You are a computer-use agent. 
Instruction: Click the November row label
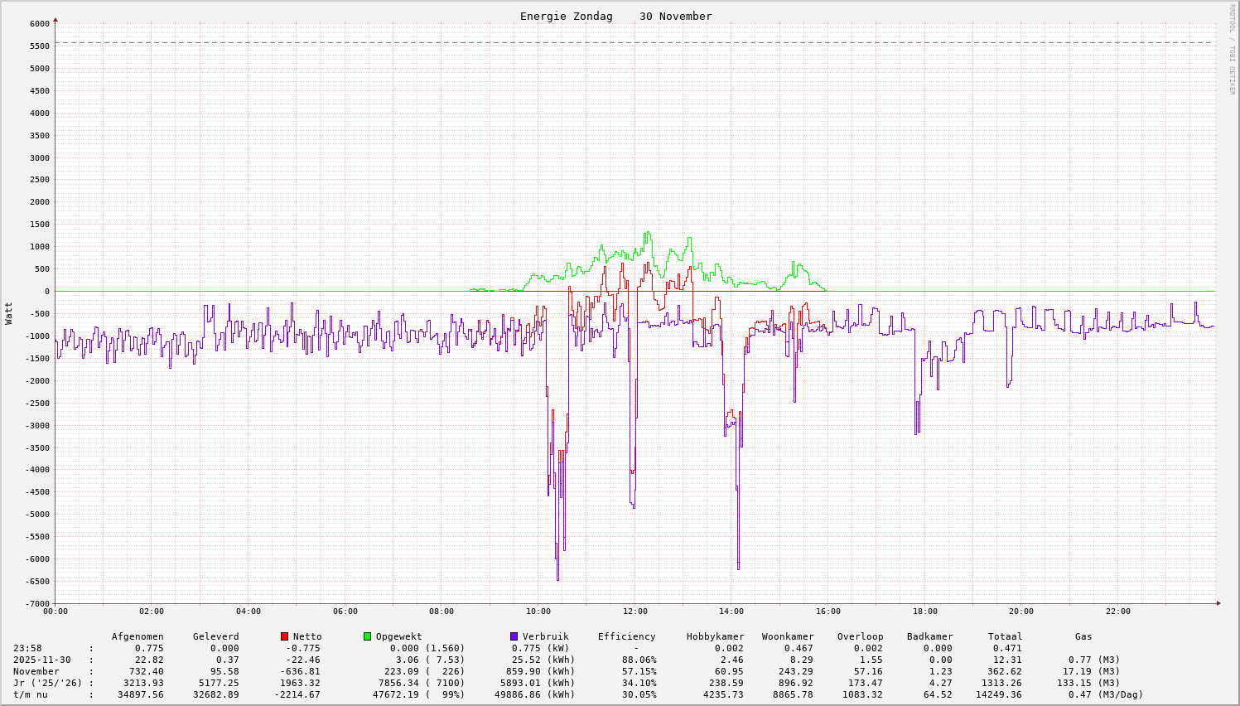click(36, 671)
